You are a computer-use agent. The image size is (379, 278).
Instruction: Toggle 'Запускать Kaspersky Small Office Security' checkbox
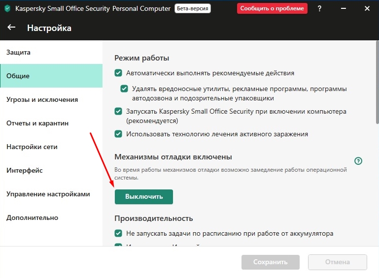click(x=118, y=111)
